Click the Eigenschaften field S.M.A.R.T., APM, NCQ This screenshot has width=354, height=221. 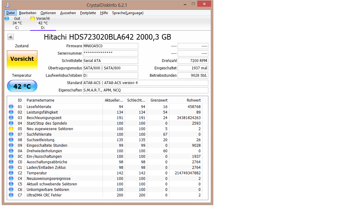coord(145,90)
